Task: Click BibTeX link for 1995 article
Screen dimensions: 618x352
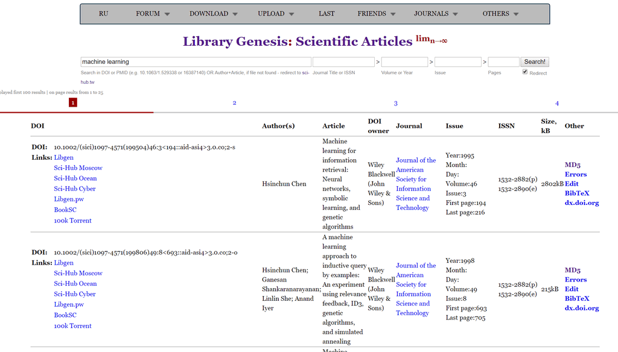Action: pyautogui.click(x=577, y=193)
